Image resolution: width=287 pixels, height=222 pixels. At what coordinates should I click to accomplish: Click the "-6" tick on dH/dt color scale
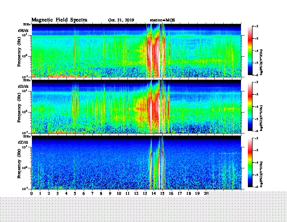[x=257, y=75]
